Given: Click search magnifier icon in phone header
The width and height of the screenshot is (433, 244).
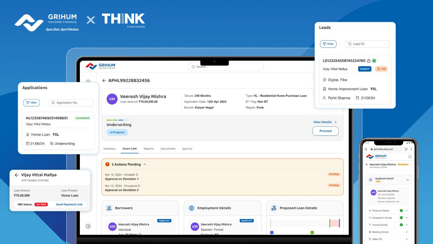Looking at the screenshot, I should point(410,157).
